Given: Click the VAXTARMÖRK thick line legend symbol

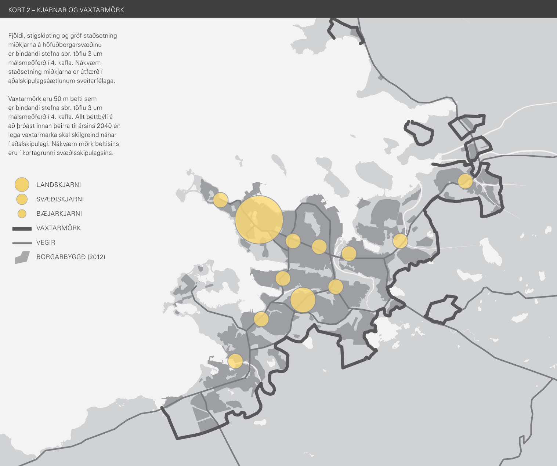Looking at the screenshot, I should click(x=22, y=229).
